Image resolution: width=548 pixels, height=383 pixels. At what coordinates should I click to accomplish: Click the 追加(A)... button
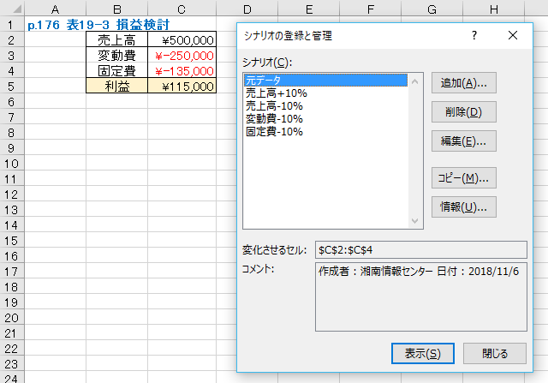coord(463,83)
